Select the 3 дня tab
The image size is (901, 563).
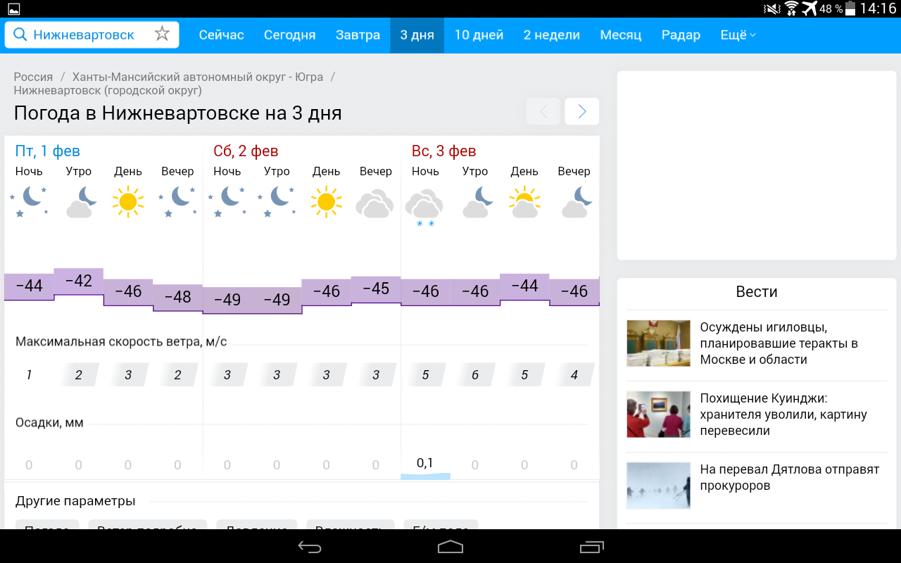417,35
